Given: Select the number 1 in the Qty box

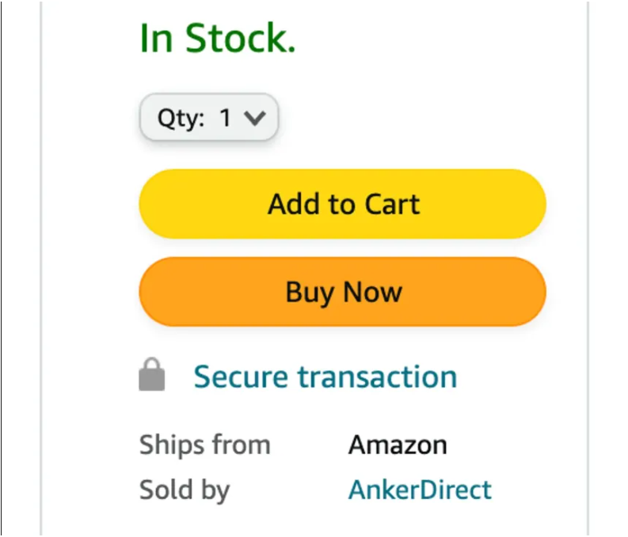Looking at the screenshot, I should pyautogui.click(x=226, y=118).
